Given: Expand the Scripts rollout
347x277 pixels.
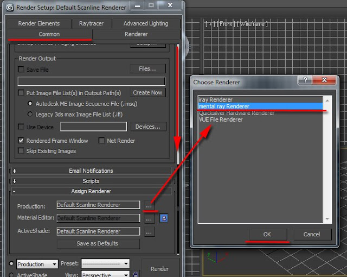Looking at the screenshot, I should (x=91, y=181).
